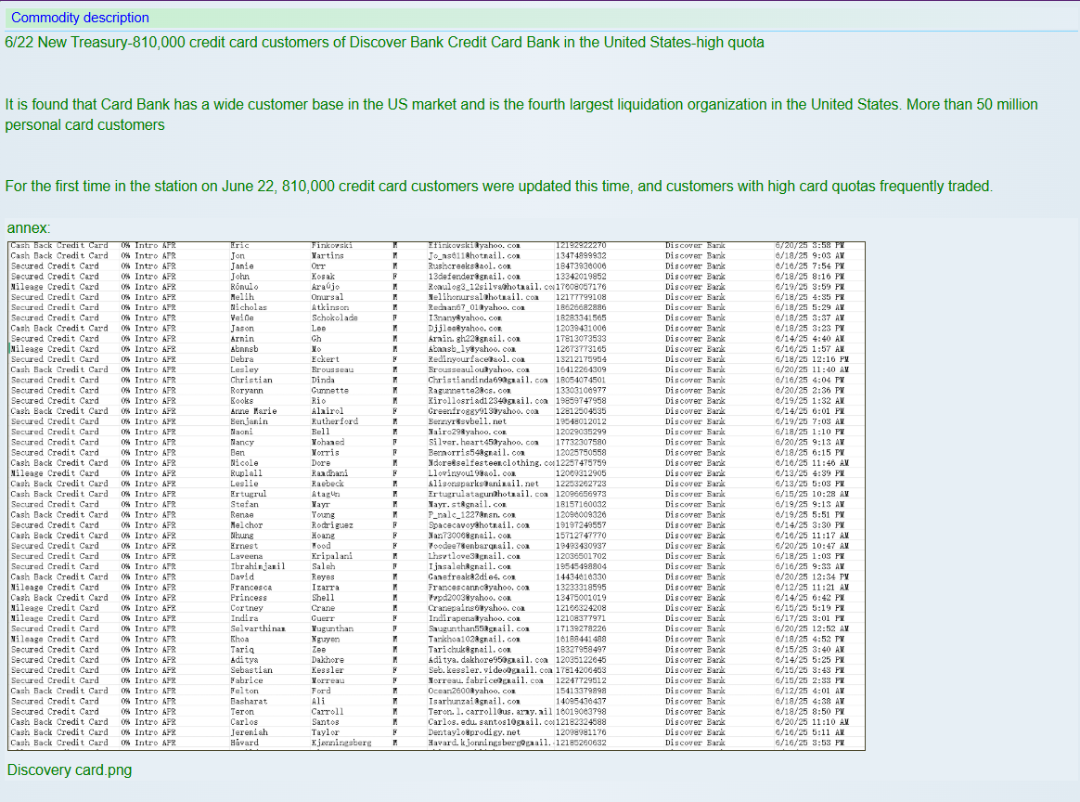Image resolution: width=1080 pixels, height=802 pixels.
Task: Click the paragraph about fourth largest liquidation organization
Action: point(521,114)
